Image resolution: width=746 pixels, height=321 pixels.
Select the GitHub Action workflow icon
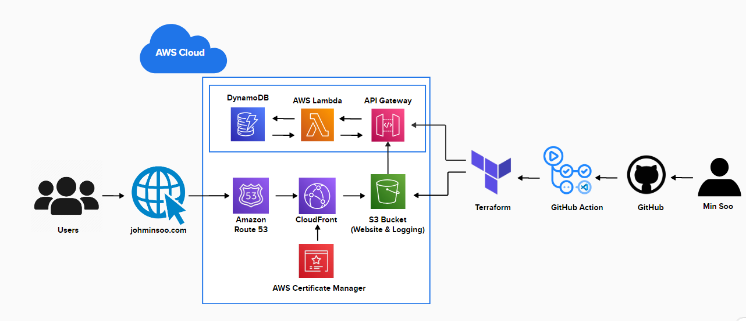click(x=567, y=171)
